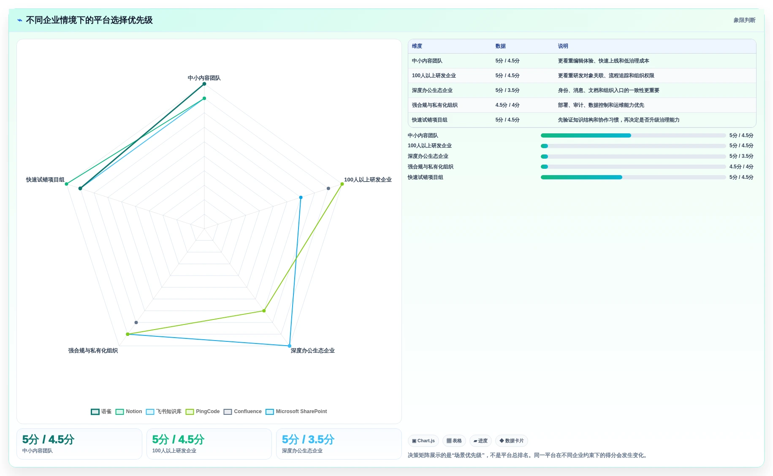Open the 深度办公生态企业 score card
This screenshot has height=476, width=773.
339,444
